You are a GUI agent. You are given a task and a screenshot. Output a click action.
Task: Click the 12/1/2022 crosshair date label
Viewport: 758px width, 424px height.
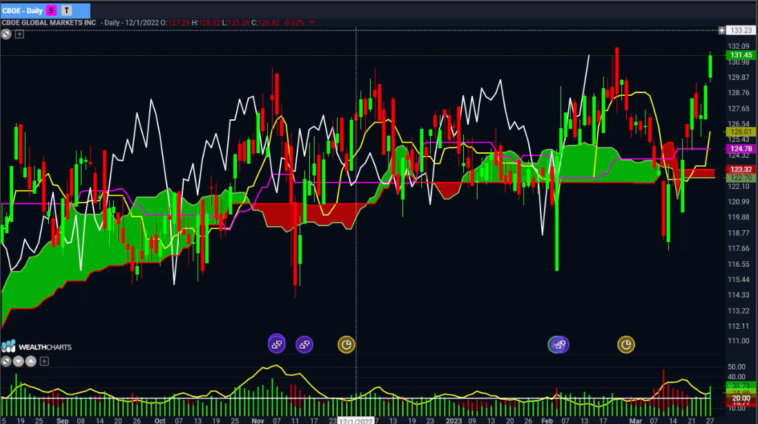click(356, 421)
